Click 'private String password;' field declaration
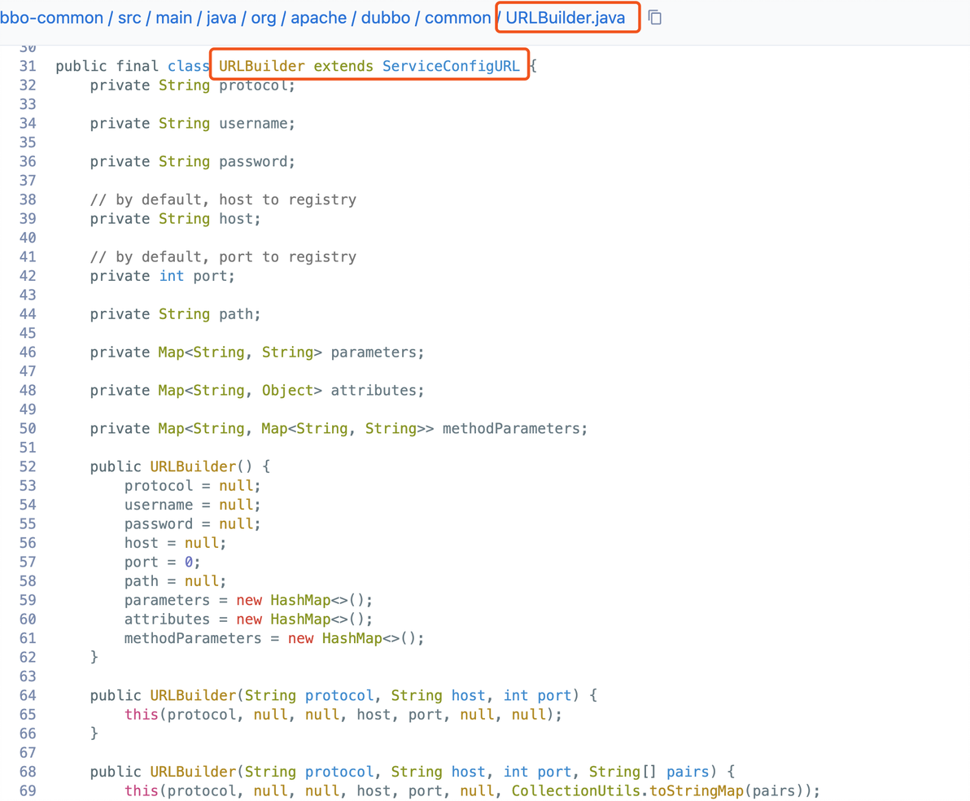 click(x=192, y=161)
